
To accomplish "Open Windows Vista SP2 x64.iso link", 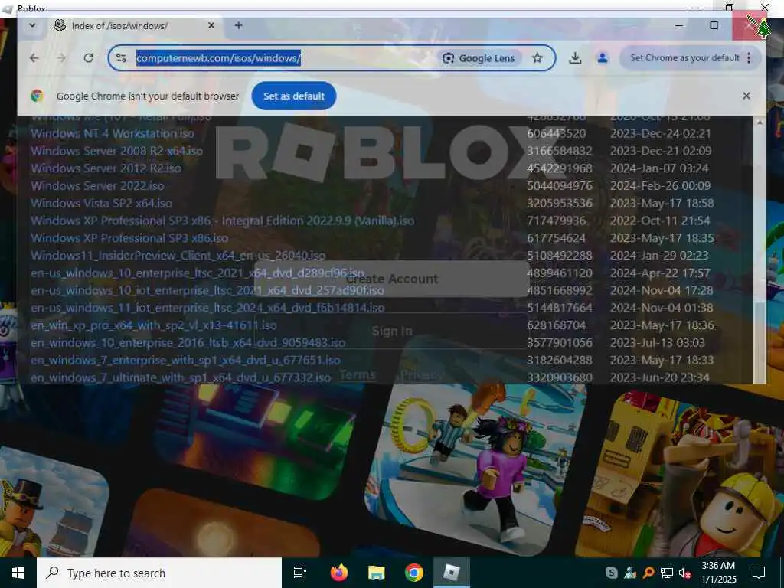I will click(x=102, y=204).
